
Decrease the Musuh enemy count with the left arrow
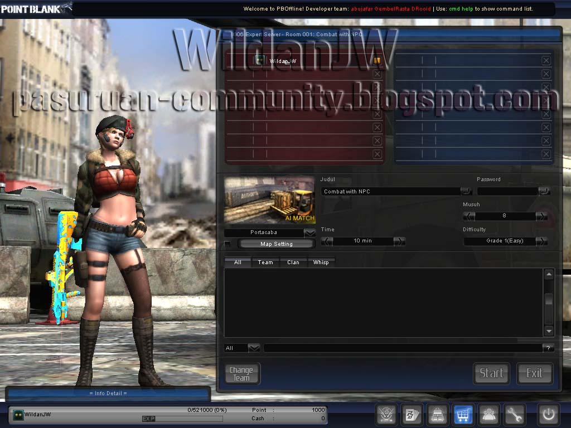pyautogui.click(x=469, y=216)
